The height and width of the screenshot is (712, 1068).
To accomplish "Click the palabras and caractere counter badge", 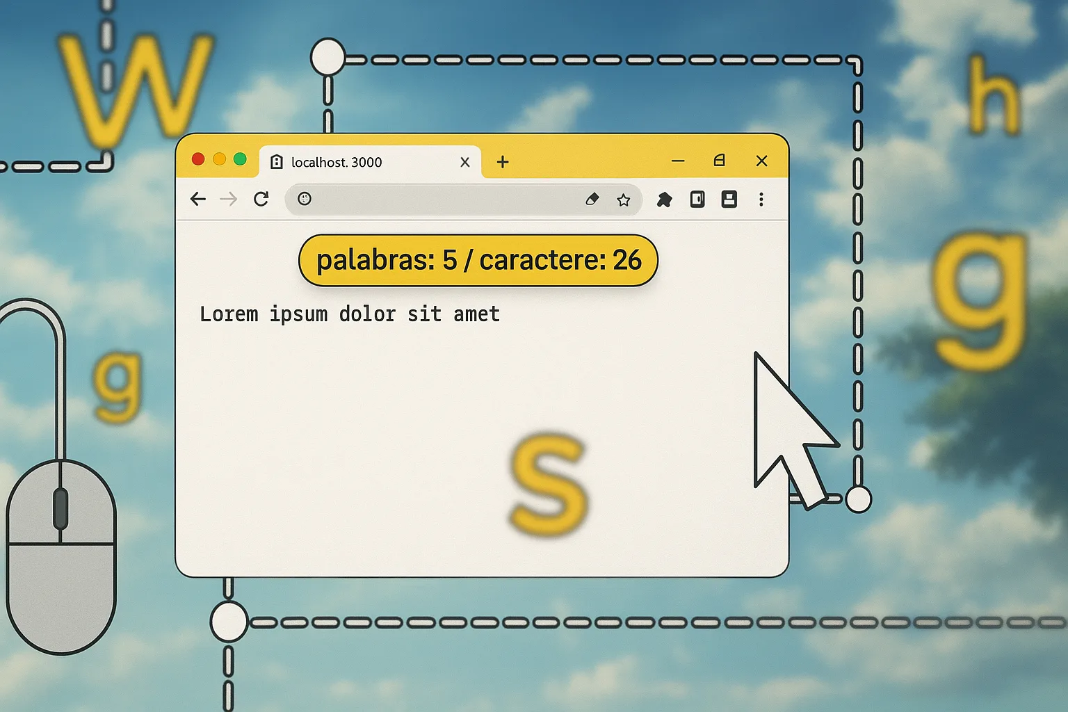I will click(478, 261).
